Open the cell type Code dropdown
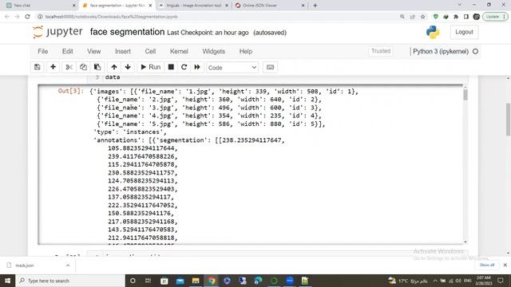This screenshot has width=511, height=287. [x=232, y=67]
